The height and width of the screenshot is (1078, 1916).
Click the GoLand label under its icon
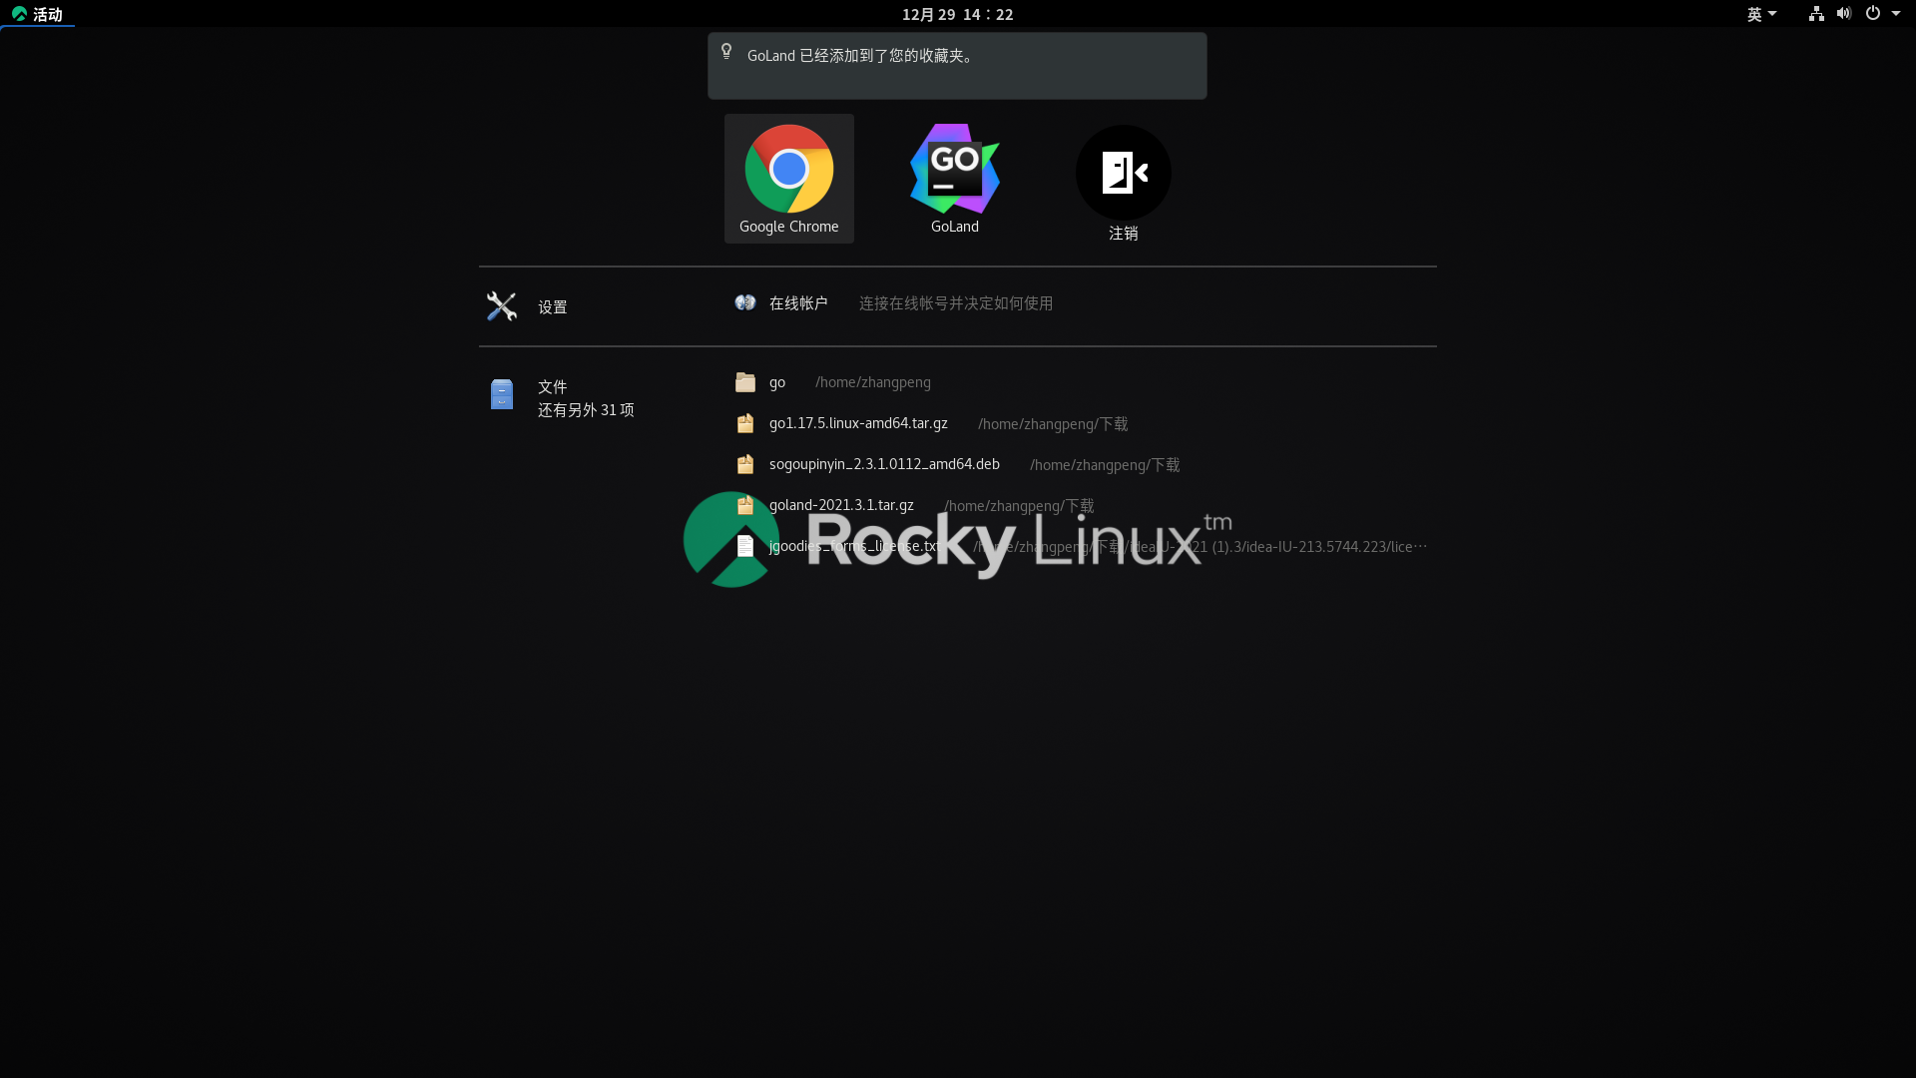(955, 227)
